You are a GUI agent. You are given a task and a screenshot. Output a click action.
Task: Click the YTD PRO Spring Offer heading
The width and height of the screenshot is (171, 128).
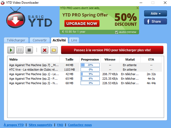click(x=85, y=15)
